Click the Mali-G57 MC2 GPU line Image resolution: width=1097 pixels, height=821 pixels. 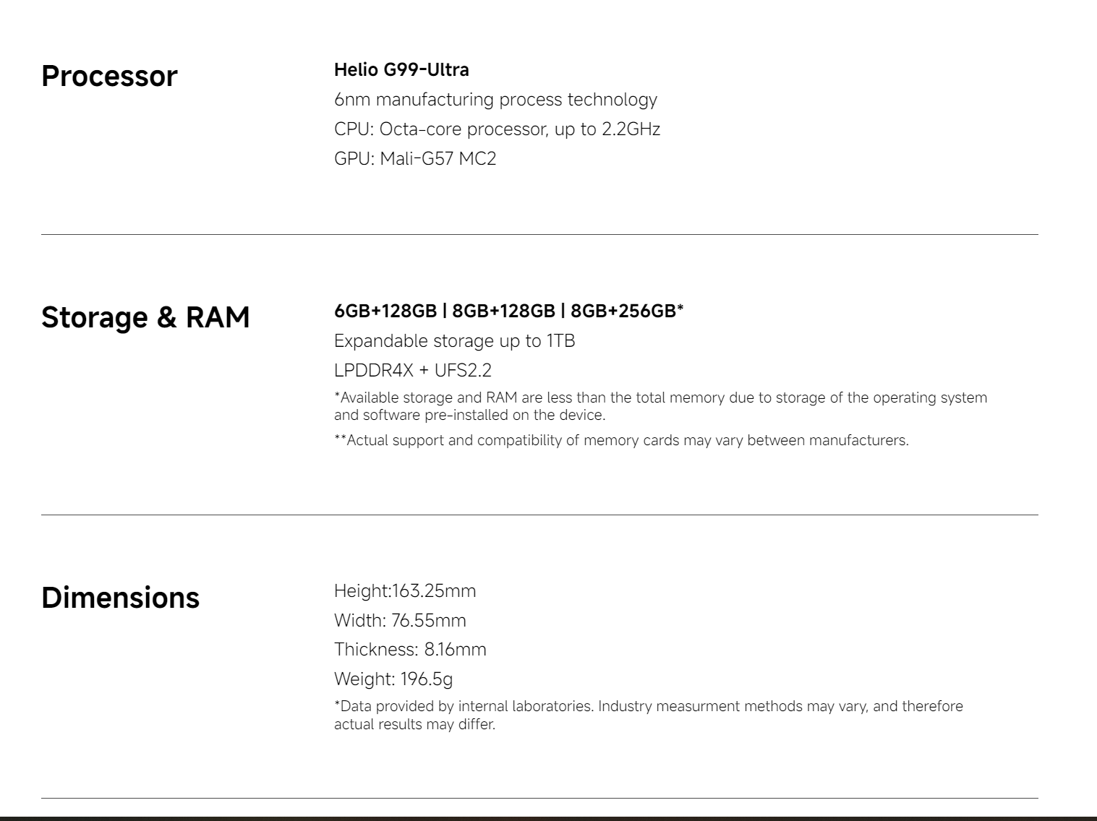point(415,159)
